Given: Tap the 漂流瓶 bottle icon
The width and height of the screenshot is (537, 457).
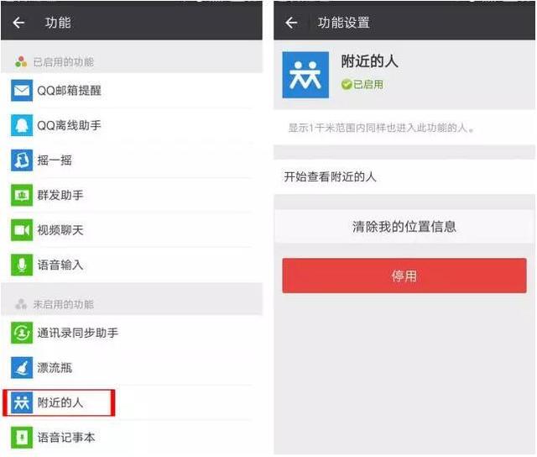Looking at the screenshot, I should click(x=22, y=367).
